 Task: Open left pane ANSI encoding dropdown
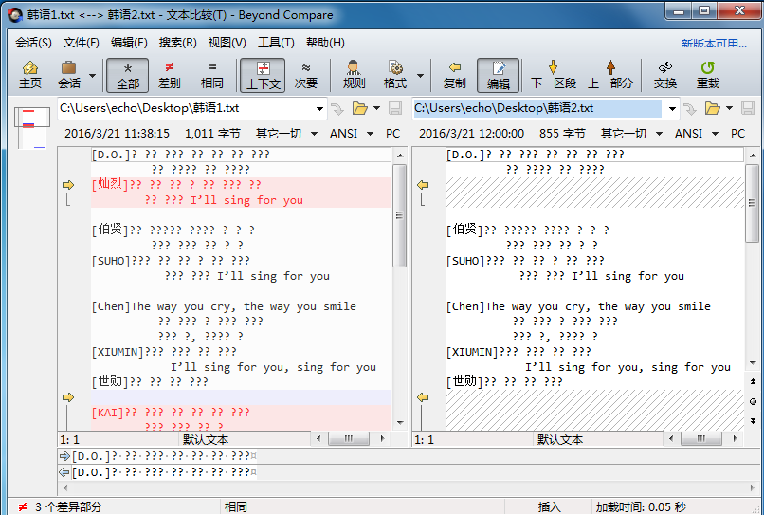pyautogui.click(x=350, y=134)
